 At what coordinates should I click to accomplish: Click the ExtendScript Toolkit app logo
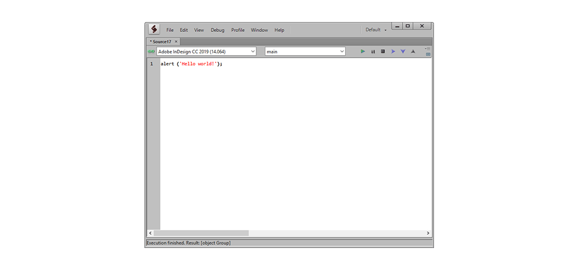154,29
